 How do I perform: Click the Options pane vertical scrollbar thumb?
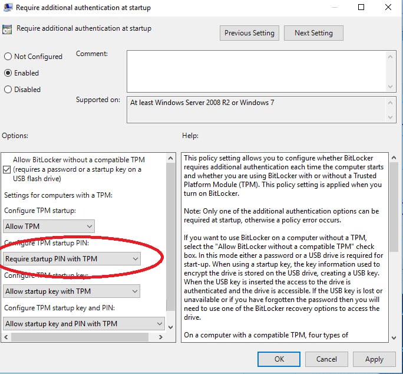tap(170, 237)
